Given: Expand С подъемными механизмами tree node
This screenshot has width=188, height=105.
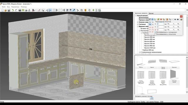Looking at the screenshot, I should click(x=140, y=52).
